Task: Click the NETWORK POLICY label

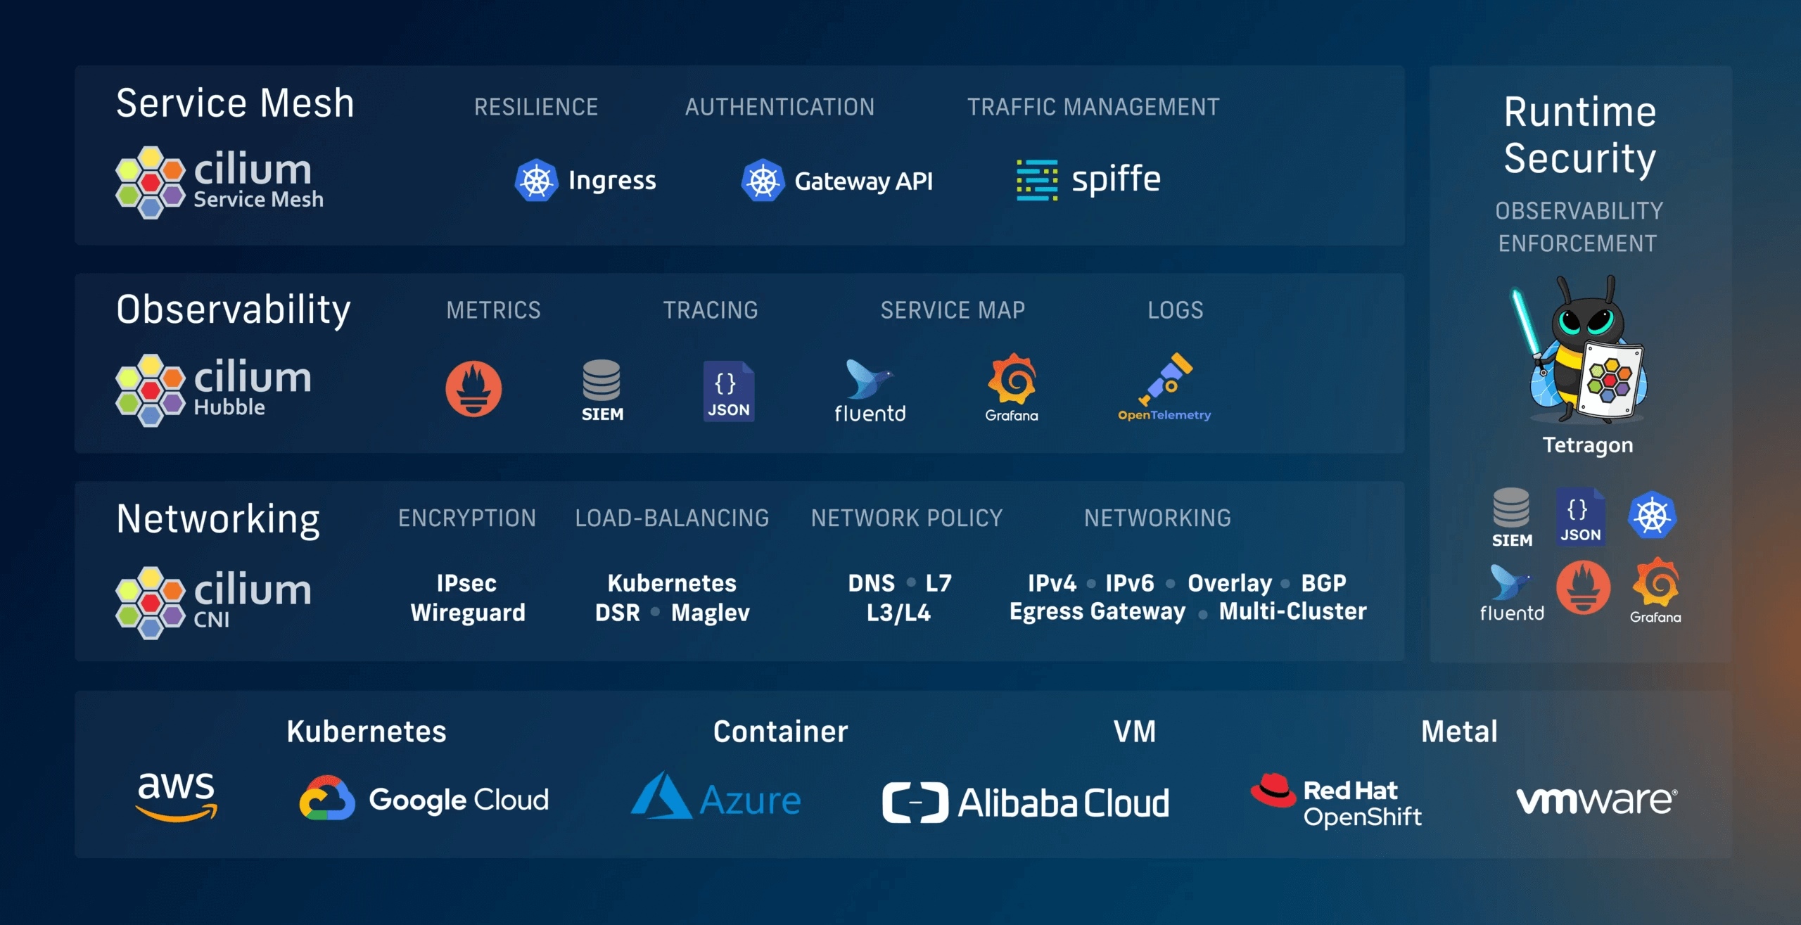Action: click(907, 518)
